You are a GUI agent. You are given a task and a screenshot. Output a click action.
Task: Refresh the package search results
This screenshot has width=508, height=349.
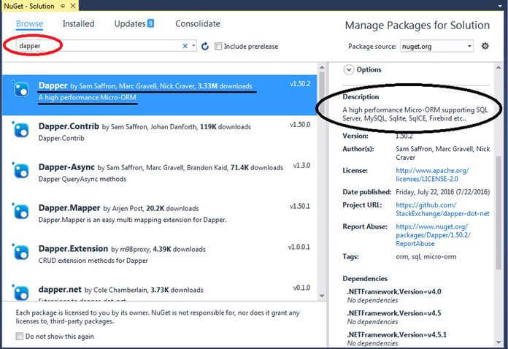tap(205, 46)
